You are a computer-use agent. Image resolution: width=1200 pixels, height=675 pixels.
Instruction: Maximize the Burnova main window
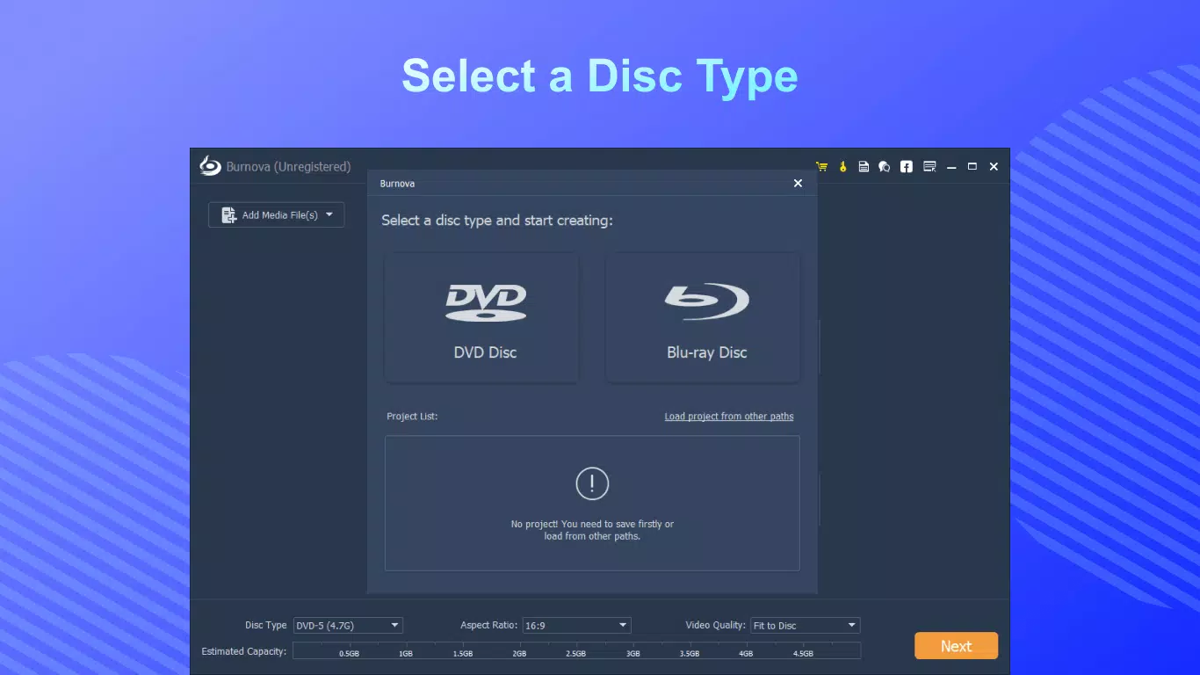pyautogui.click(x=972, y=167)
